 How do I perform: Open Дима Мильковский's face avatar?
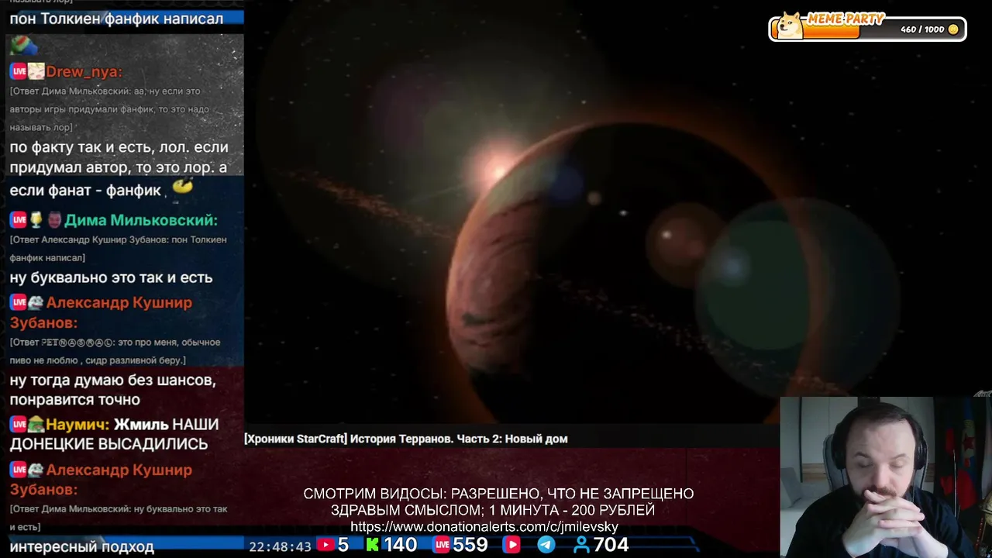[x=54, y=220]
